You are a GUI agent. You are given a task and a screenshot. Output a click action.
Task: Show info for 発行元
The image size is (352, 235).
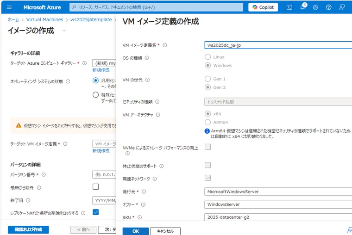tap(144, 192)
